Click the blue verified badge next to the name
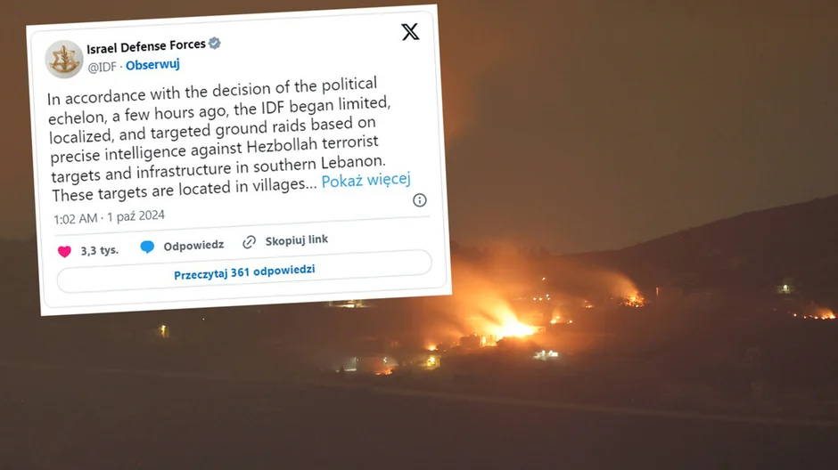This screenshot has height=470, width=838. pos(214,44)
